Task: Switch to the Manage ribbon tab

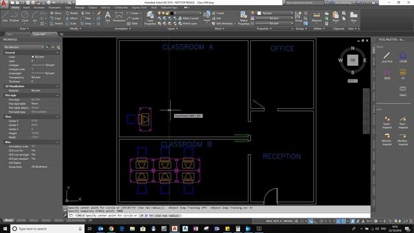Action: (80, 8)
